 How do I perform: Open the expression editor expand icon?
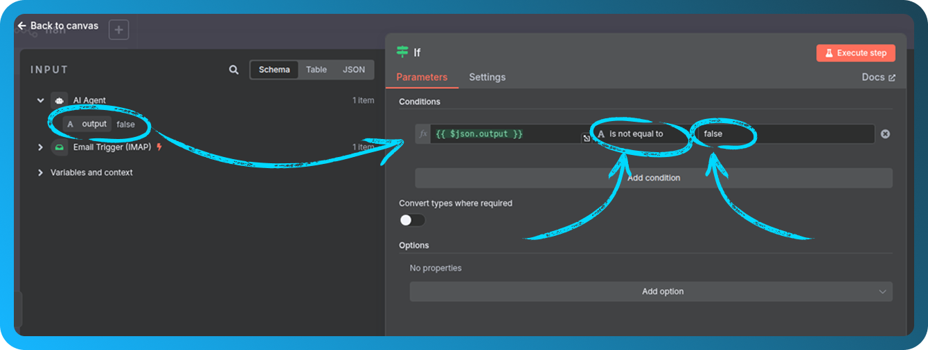coord(586,139)
